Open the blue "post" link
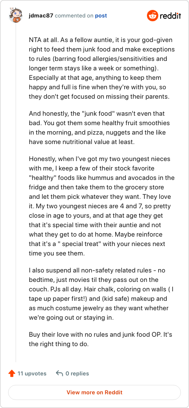Image resolution: width=189 pixels, height=408 pixels. pyautogui.click(x=101, y=16)
